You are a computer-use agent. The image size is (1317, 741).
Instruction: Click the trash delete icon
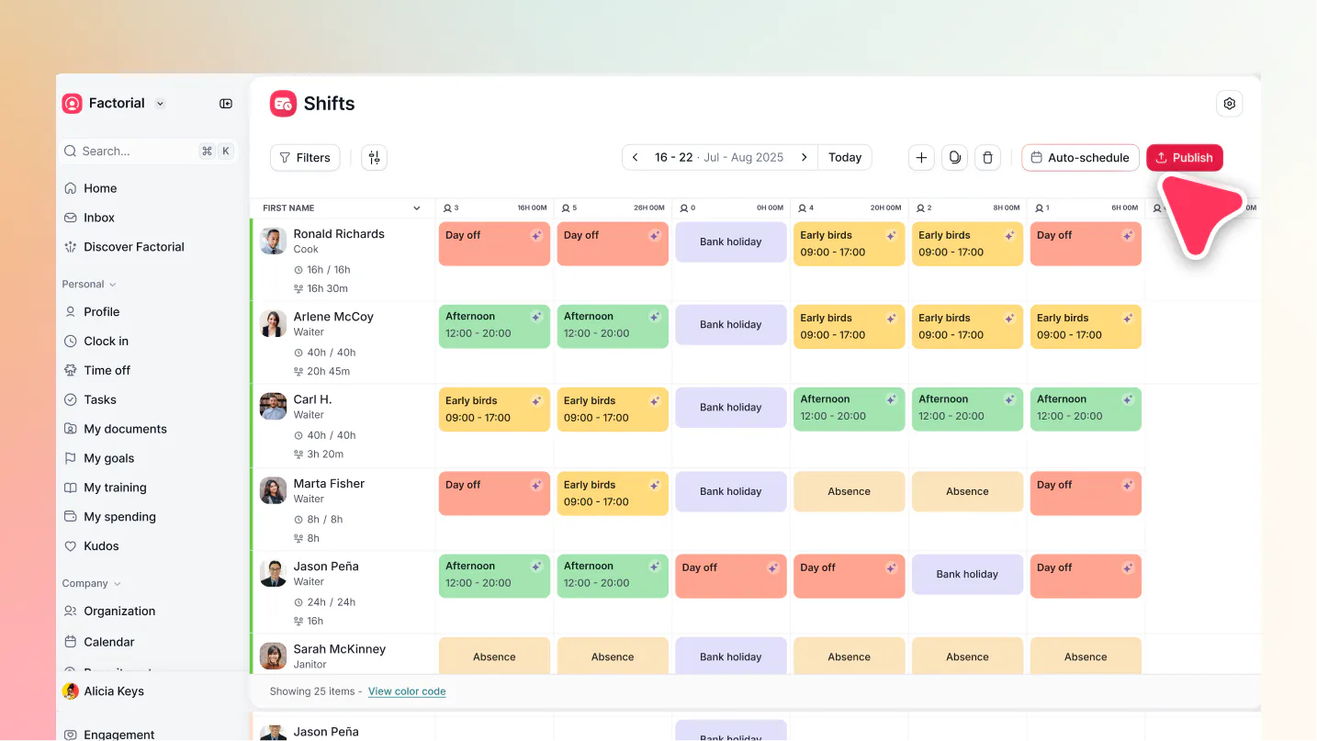987,158
